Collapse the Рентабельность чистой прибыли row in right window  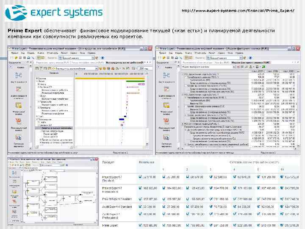pos(186,98)
